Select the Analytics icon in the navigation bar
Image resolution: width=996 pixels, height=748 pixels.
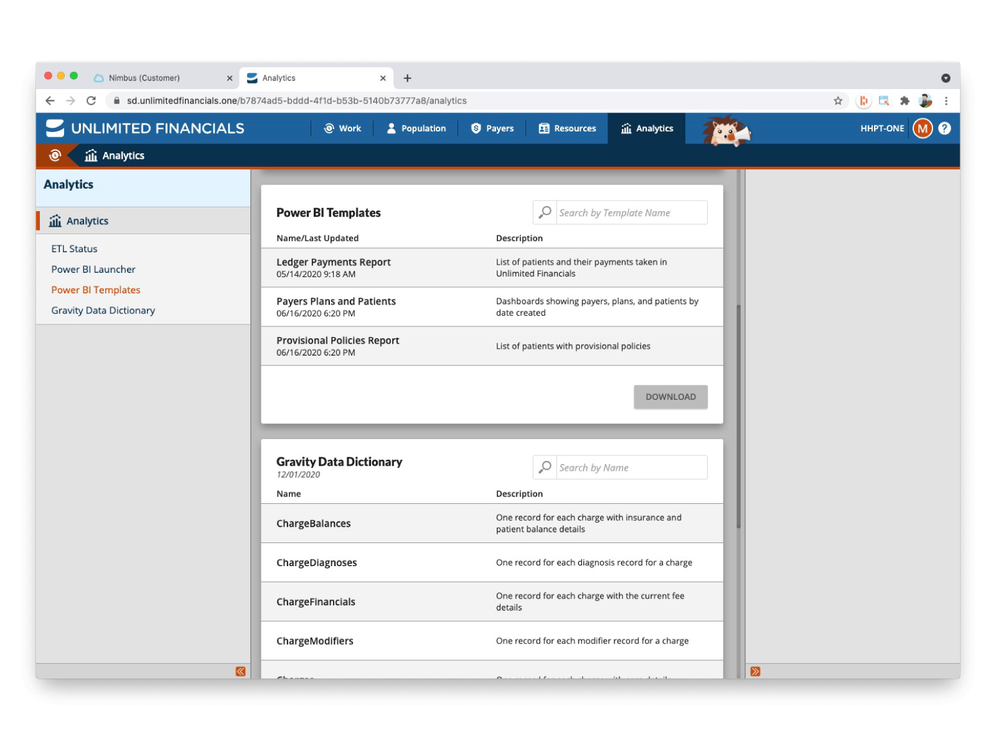(x=626, y=128)
